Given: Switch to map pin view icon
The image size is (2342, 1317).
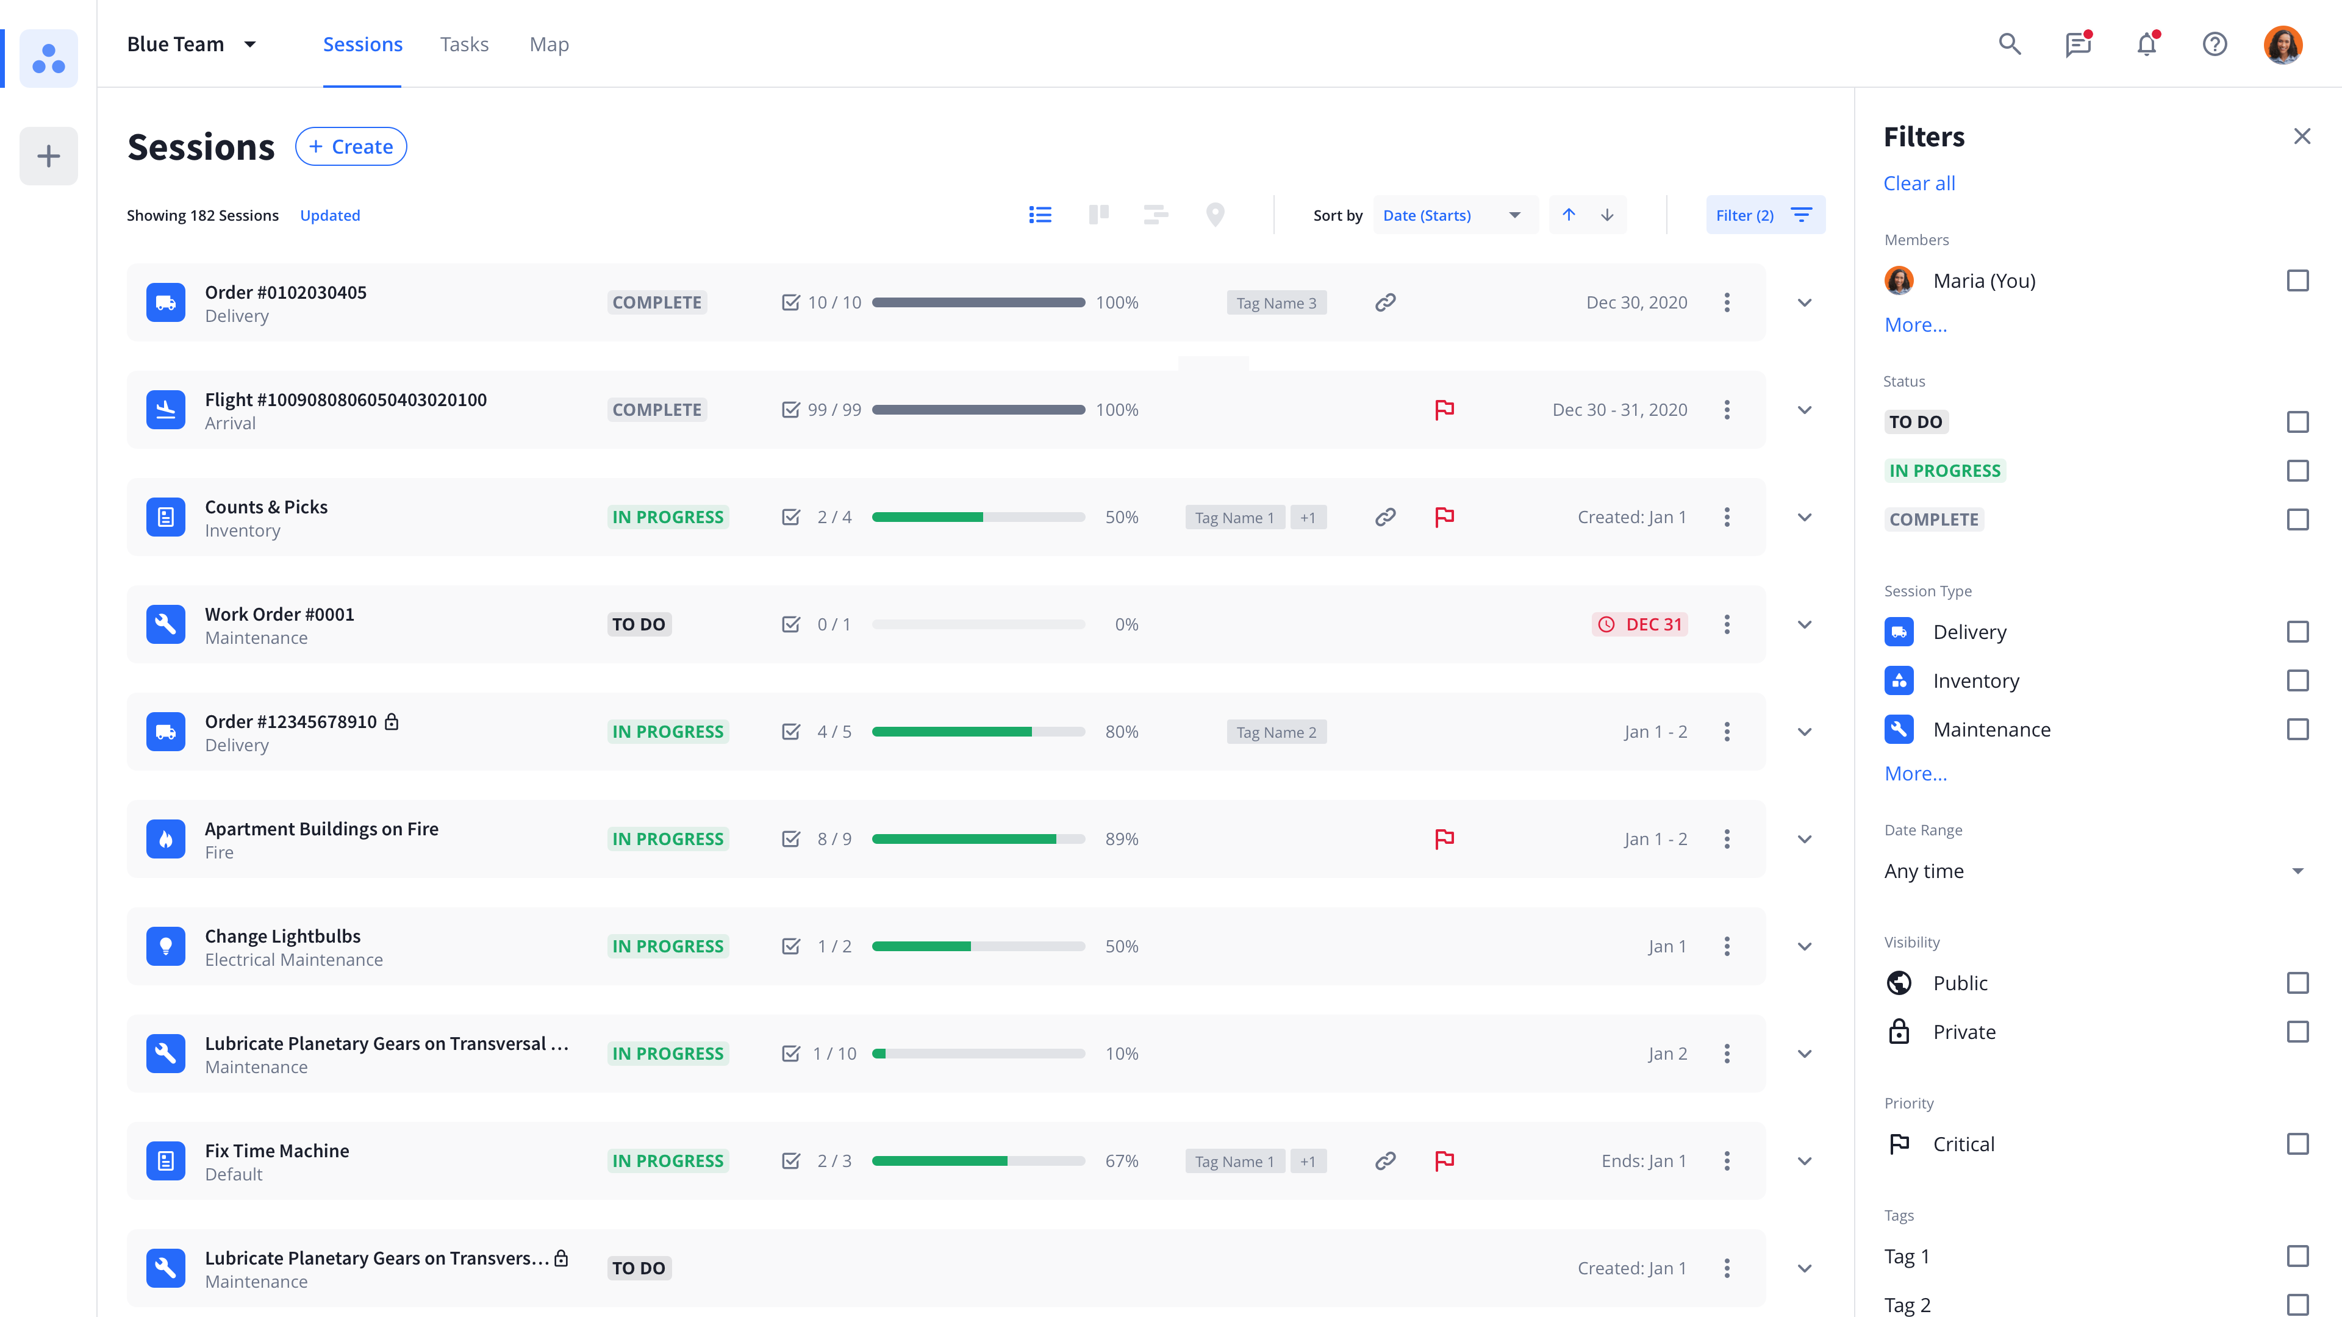Looking at the screenshot, I should pyautogui.click(x=1215, y=215).
